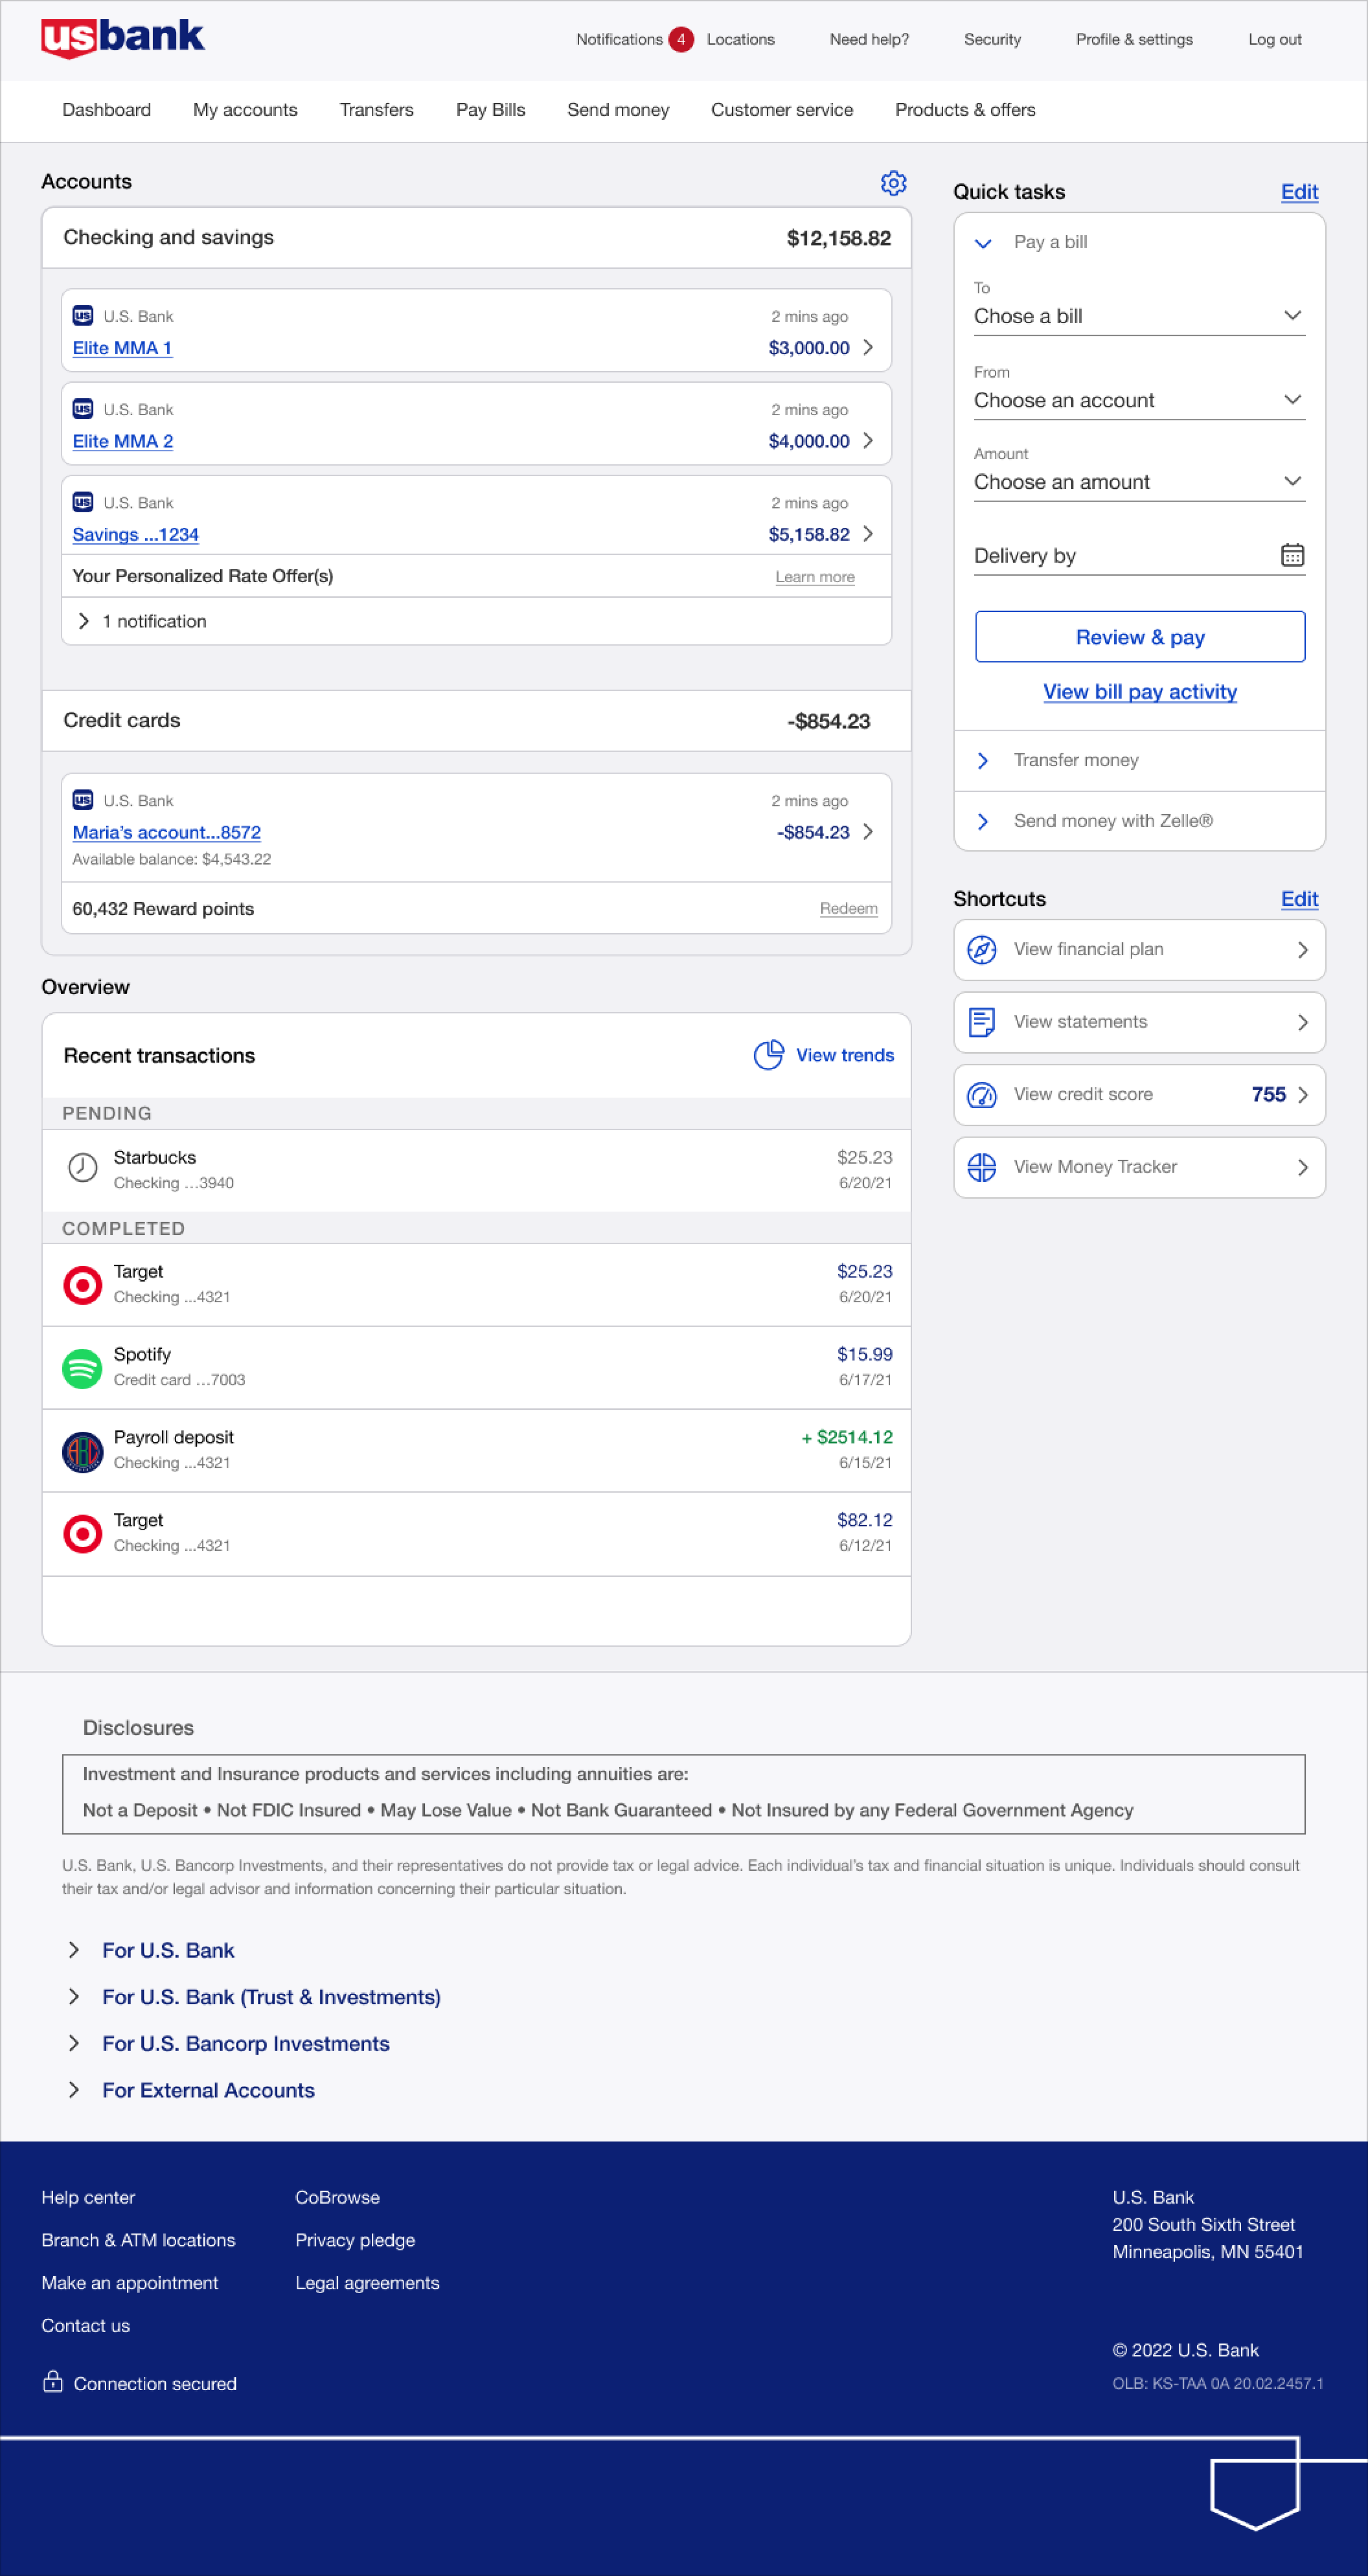Screen dimensions: 1368x2576
Task: Open the Help center footer link
Action: pos(88,2198)
